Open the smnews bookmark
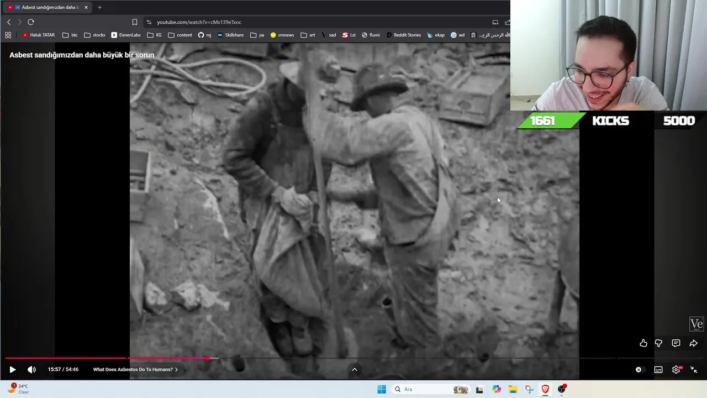Image resolution: width=707 pixels, height=398 pixels. (x=282, y=35)
